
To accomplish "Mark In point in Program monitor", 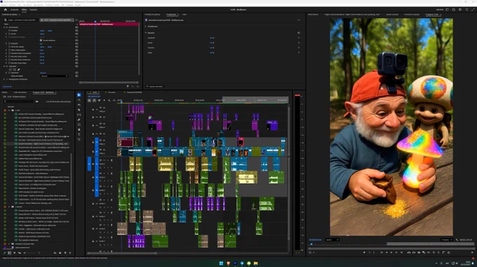I will click(x=370, y=252).
